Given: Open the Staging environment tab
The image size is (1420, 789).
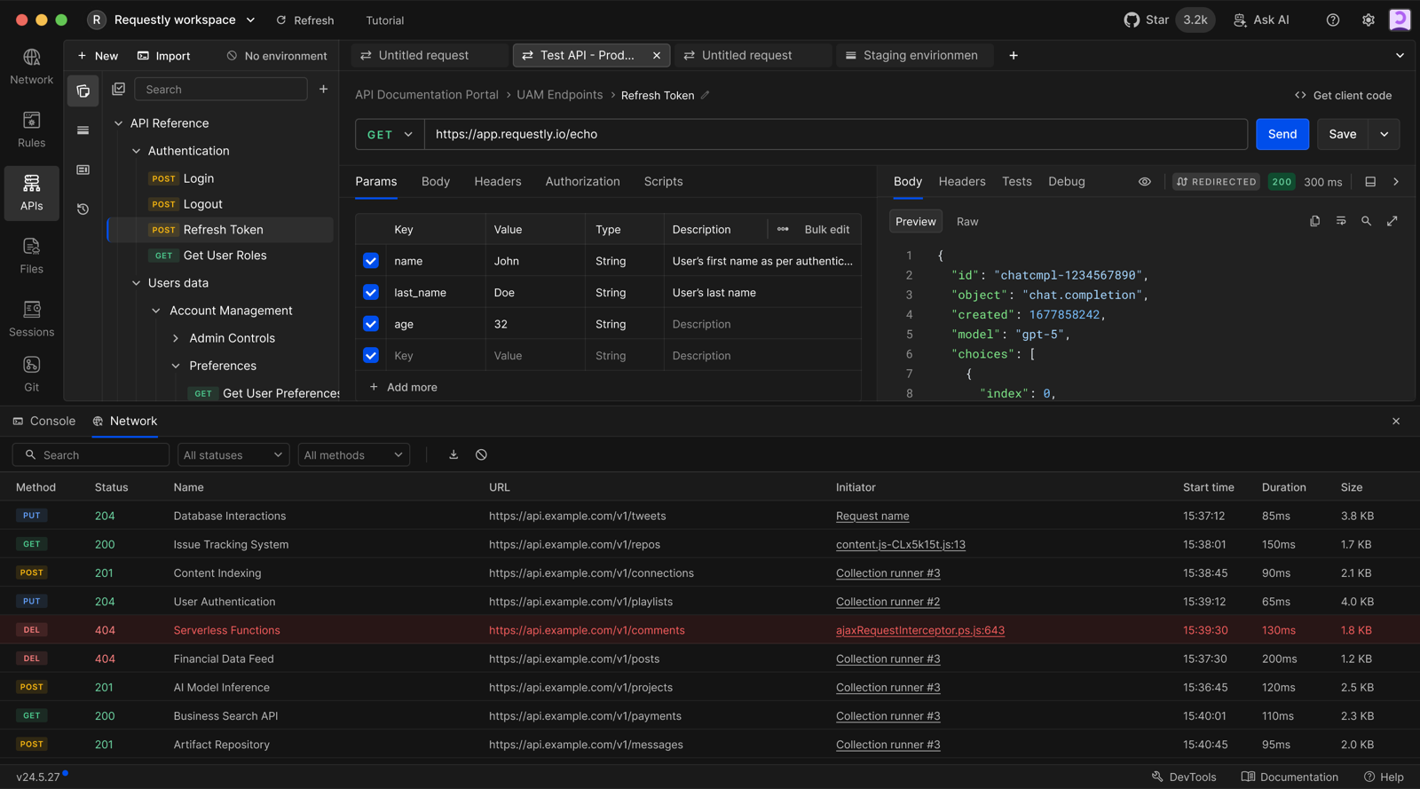Looking at the screenshot, I should tap(914, 55).
